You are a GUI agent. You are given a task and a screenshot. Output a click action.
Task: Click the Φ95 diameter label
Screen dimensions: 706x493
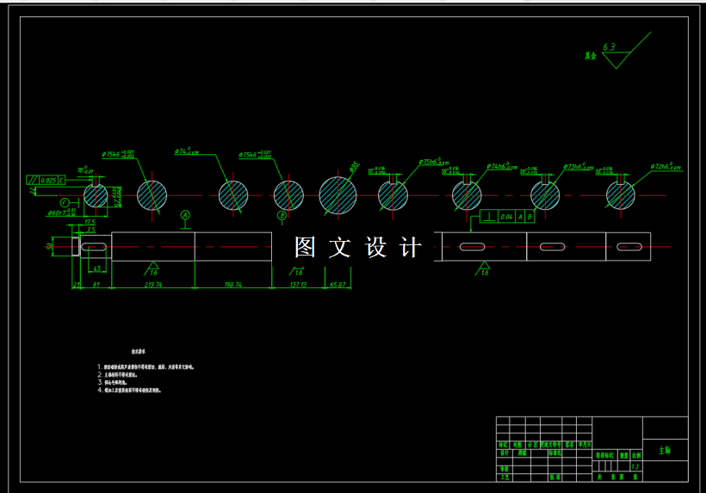click(355, 167)
